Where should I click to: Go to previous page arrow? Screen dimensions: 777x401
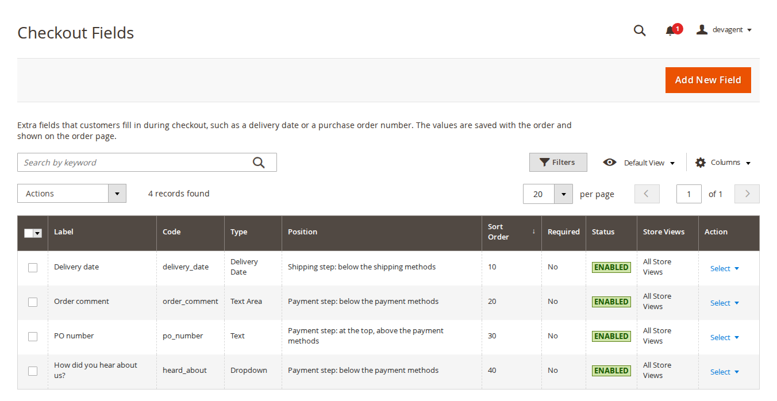tap(647, 194)
